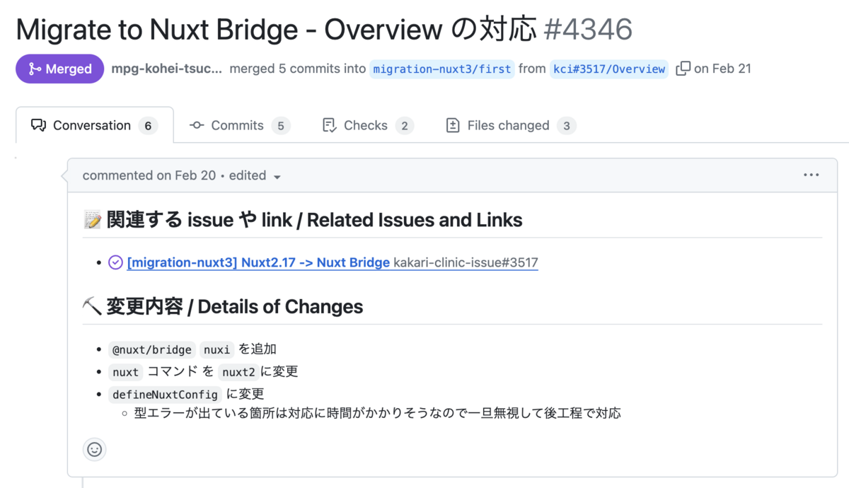Click the defineNuxtConfig code label
Screen dimensions: 849x488
(166, 395)
